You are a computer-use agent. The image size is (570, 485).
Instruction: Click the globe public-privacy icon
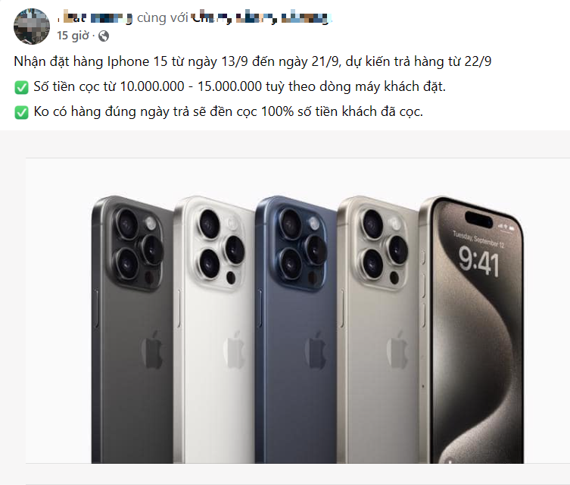click(104, 36)
